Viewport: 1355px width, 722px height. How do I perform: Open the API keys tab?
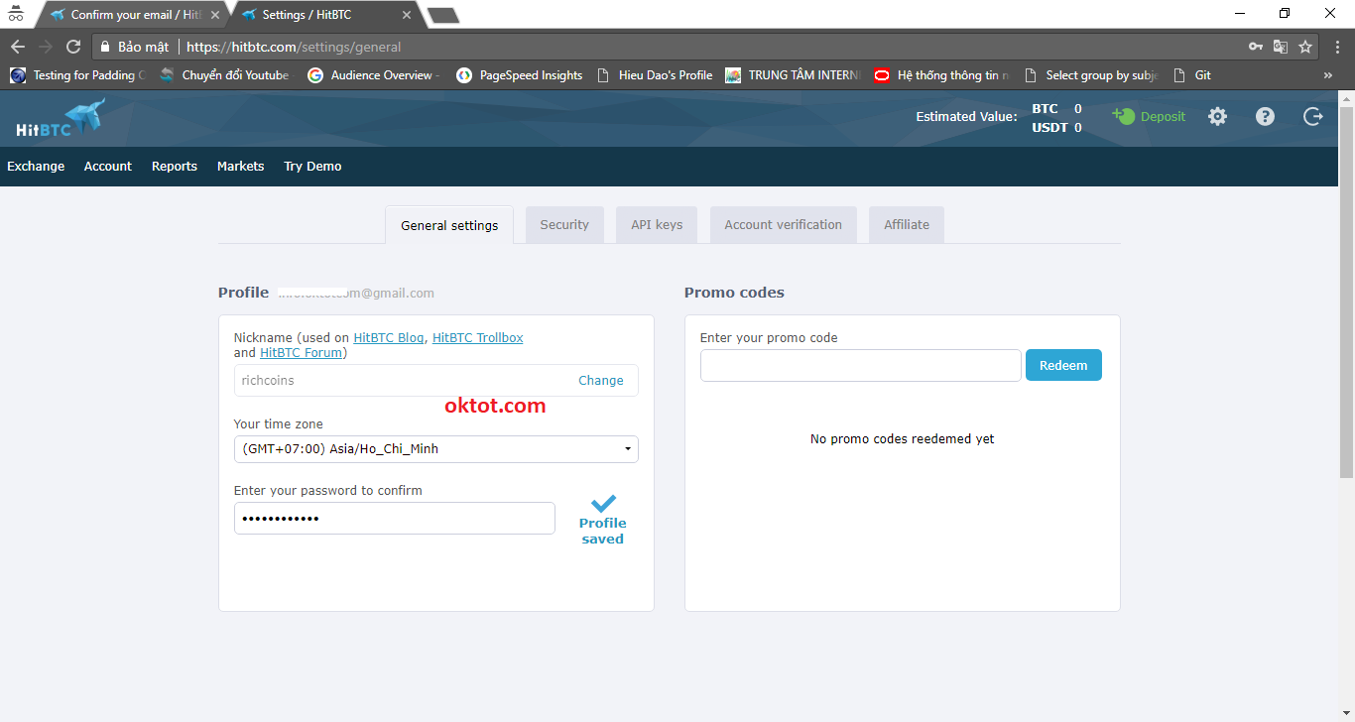(657, 225)
